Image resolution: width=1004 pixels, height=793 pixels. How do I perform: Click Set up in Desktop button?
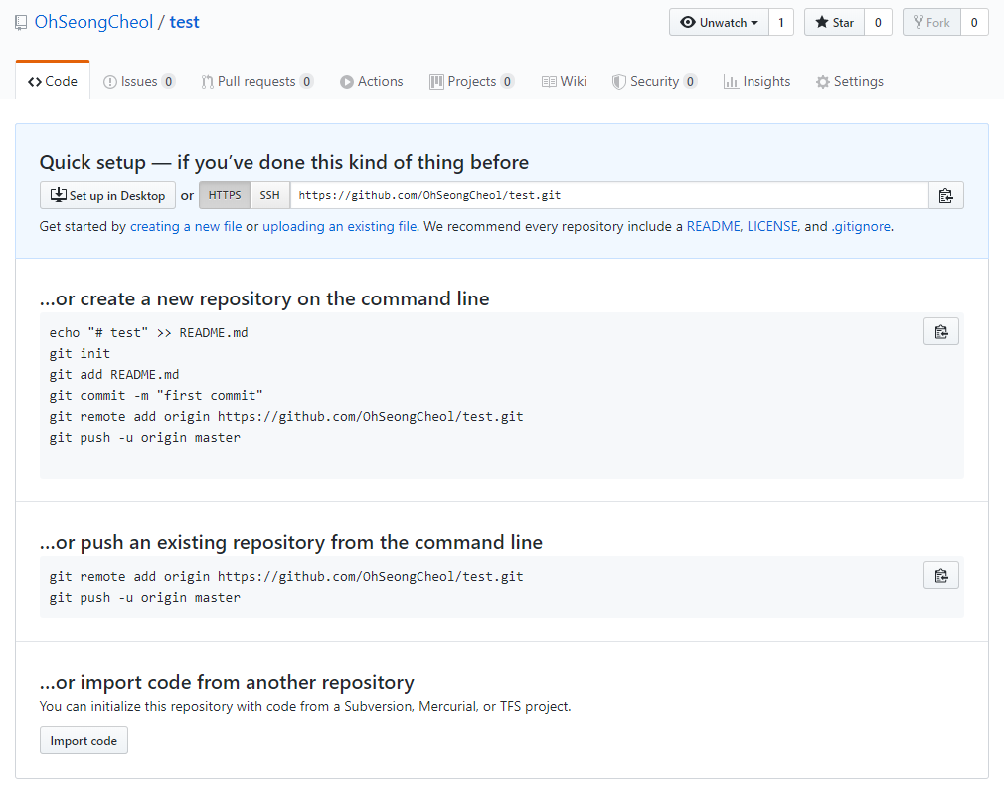click(x=107, y=196)
